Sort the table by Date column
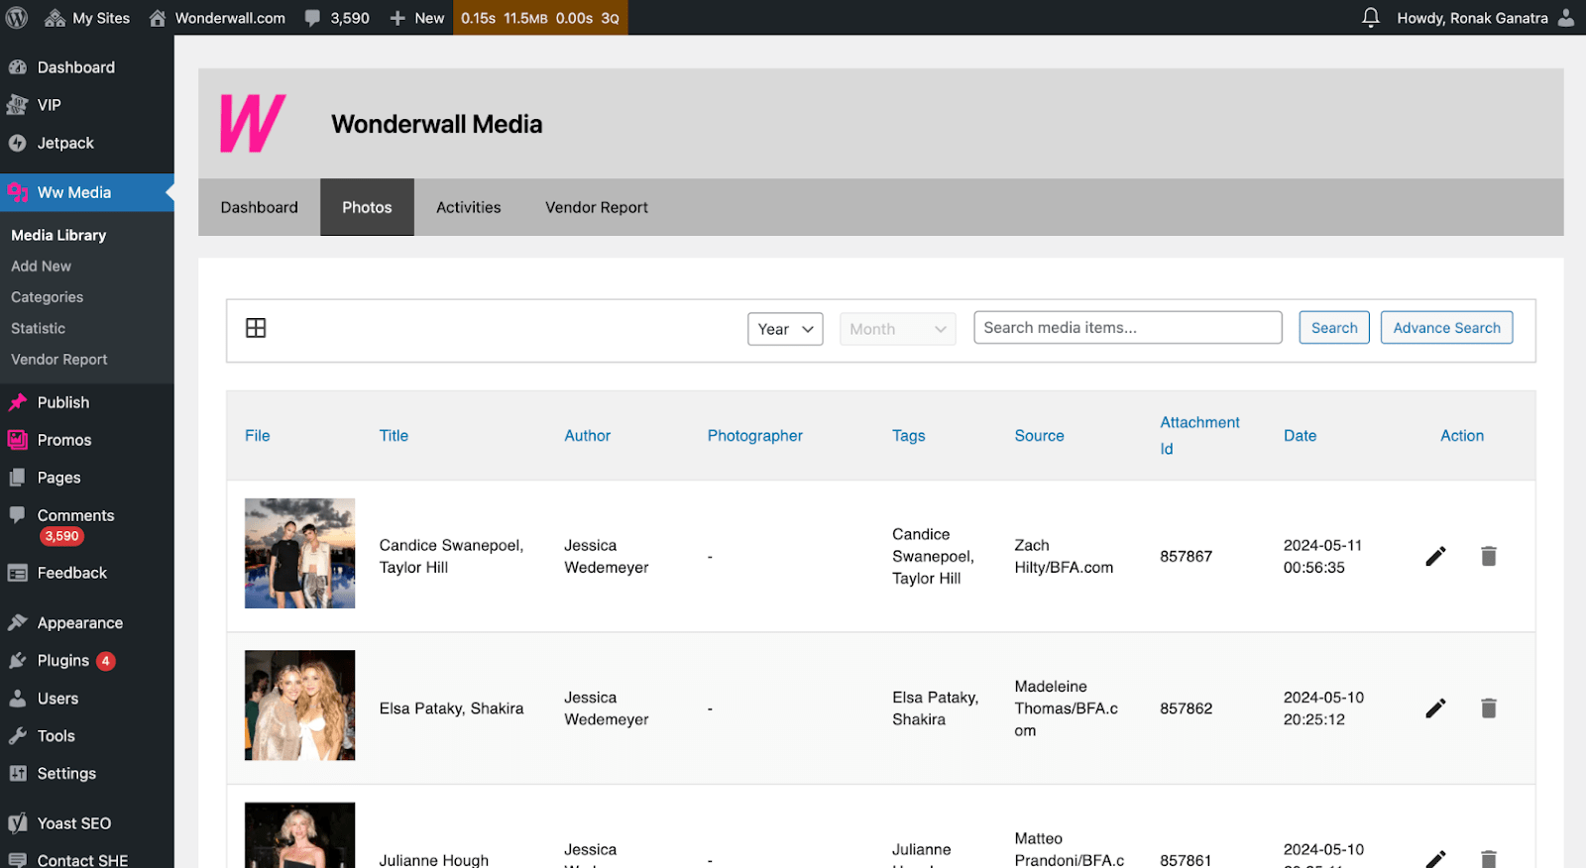The width and height of the screenshot is (1586, 868). 1300,436
